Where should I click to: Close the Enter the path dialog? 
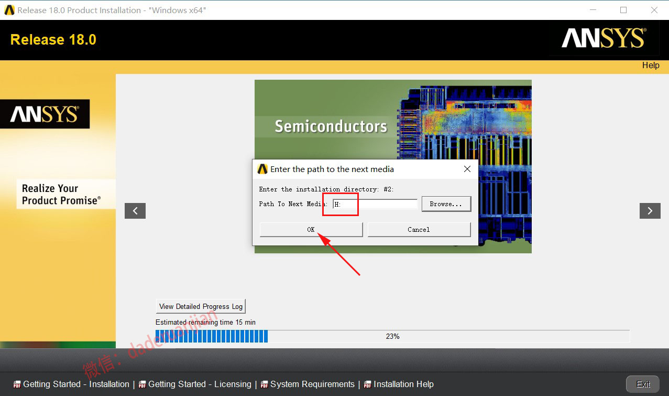(467, 169)
